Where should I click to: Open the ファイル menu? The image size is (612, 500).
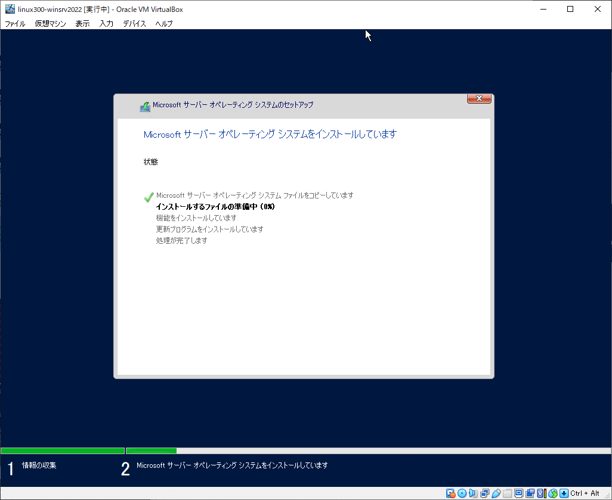15,23
